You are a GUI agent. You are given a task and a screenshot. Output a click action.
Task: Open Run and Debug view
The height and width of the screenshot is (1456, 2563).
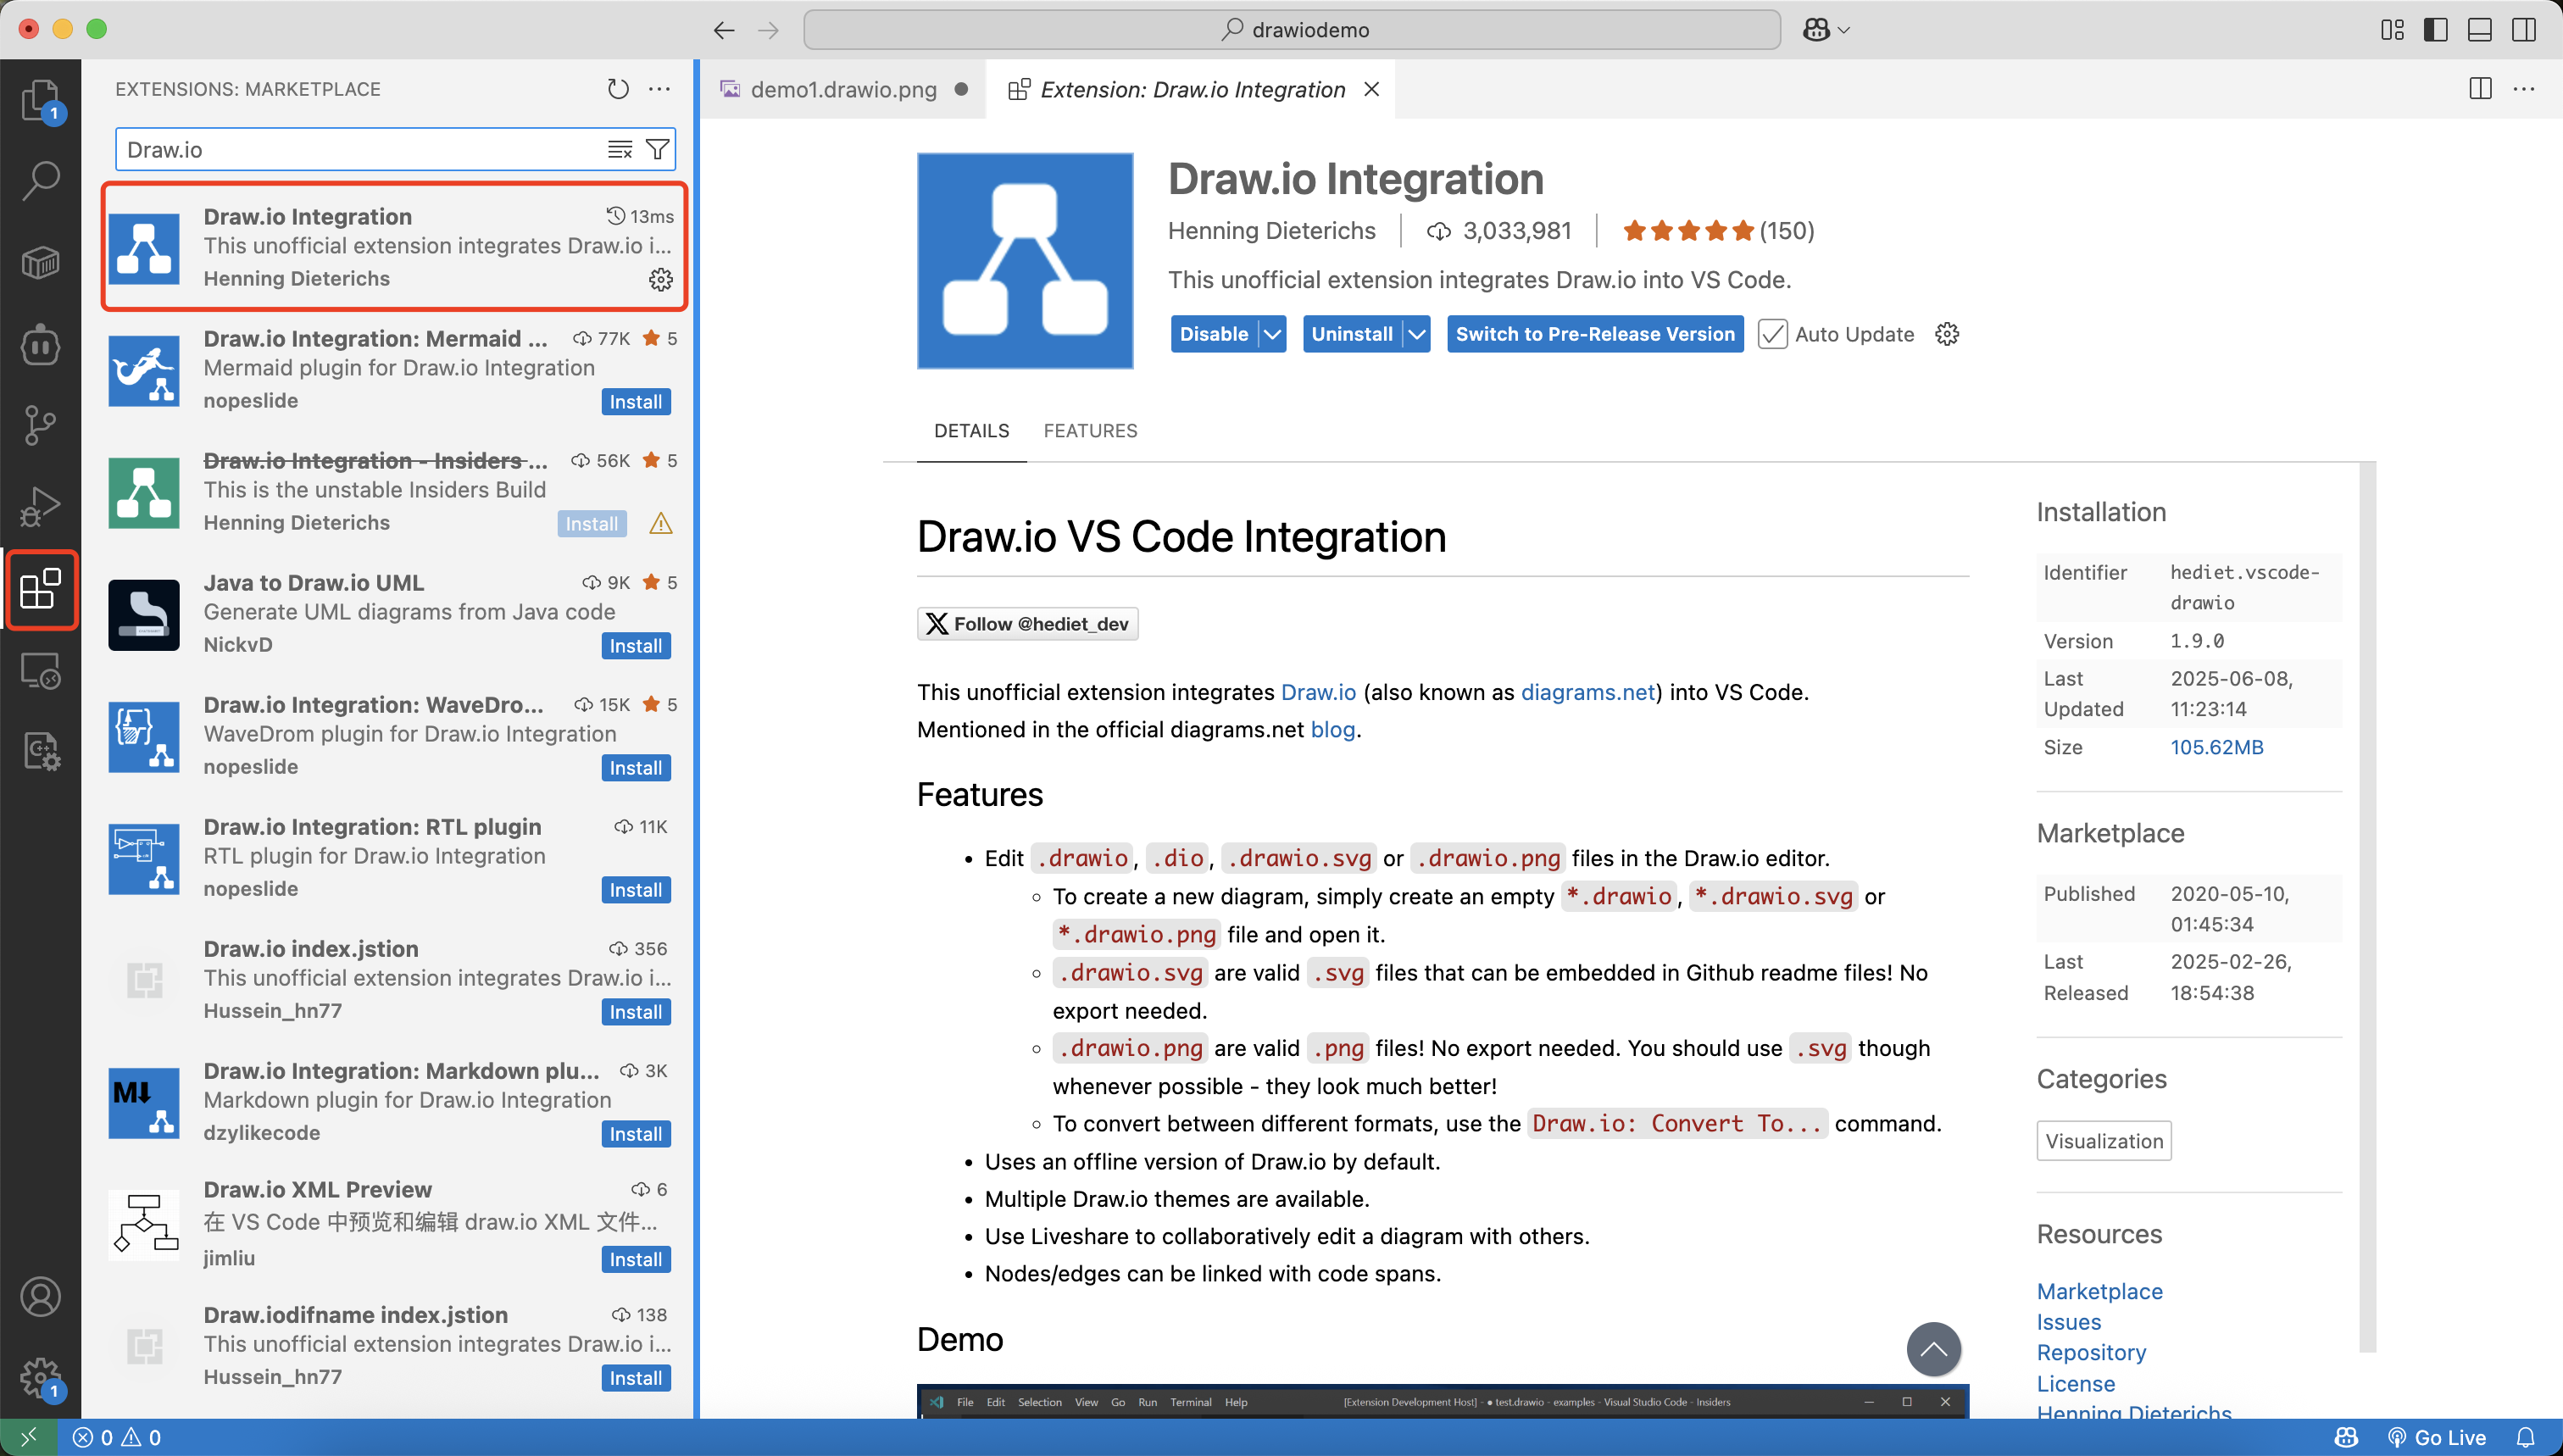coord(41,507)
